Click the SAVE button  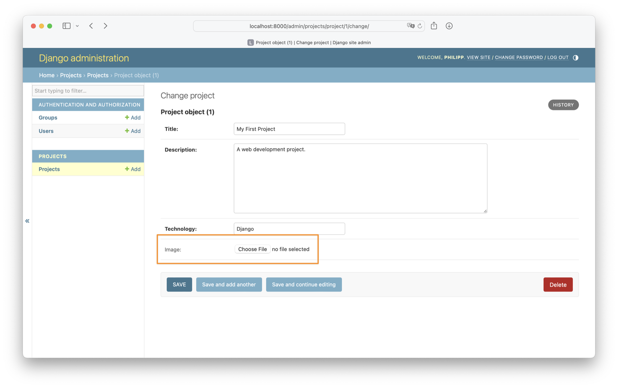tap(179, 284)
